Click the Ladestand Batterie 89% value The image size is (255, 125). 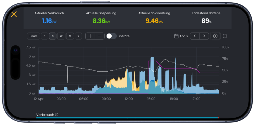(206, 21)
